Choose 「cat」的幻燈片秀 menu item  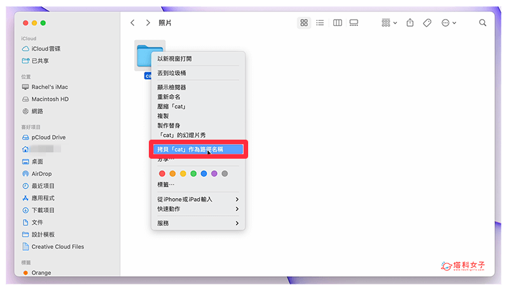click(x=198, y=135)
